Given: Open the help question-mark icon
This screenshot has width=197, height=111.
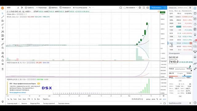Looking at the screenshot, I should coord(195,103).
